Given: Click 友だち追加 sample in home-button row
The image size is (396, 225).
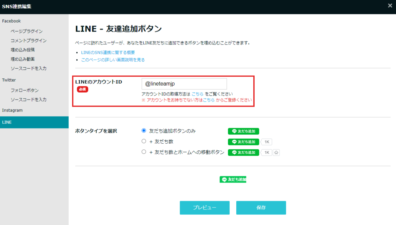Looking at the screenshot, I should click(x=243, y=153).
